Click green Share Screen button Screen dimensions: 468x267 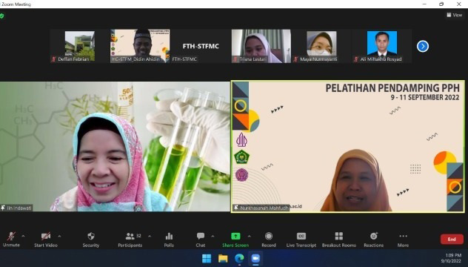click(x=235, y=240)
